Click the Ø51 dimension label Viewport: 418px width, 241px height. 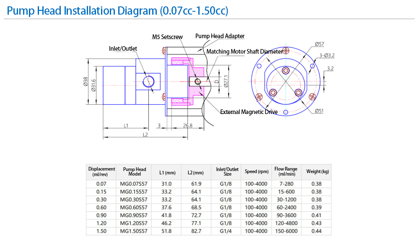click(x=319, y=111)
